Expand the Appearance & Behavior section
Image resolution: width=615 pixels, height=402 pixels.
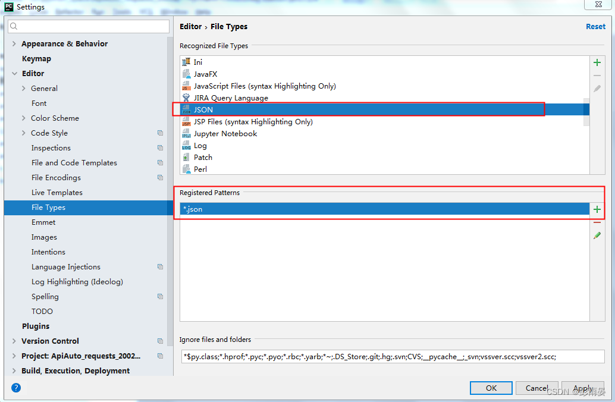(14, 43)
